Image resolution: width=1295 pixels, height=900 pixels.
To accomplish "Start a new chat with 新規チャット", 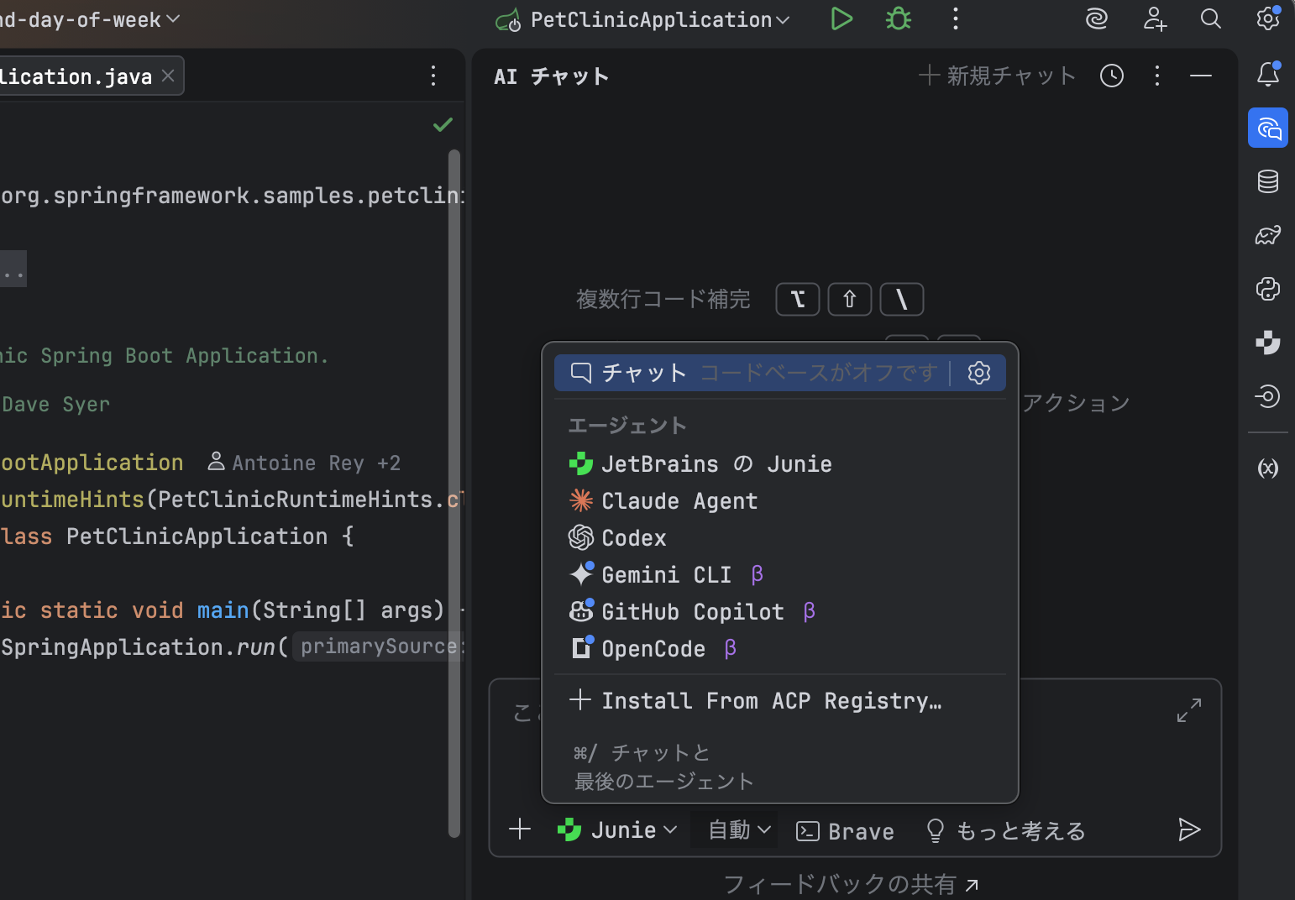I will coord(997,76).
